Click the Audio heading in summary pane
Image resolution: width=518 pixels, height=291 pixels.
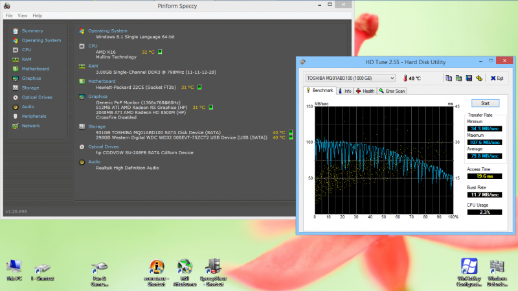pyautogui.click(x=94, y=162)
